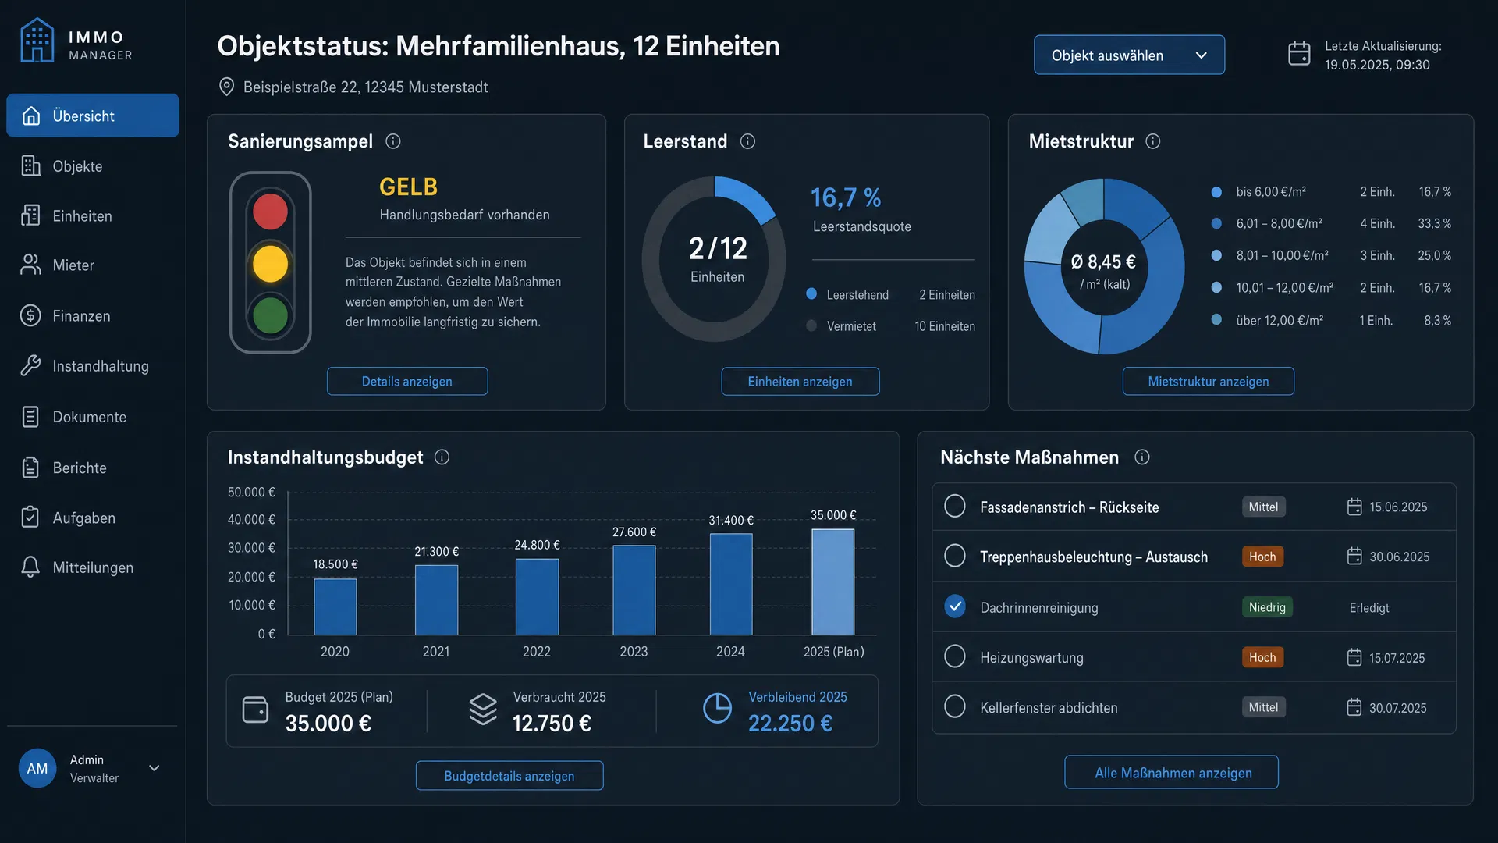Click the house icon of Übersicht

31,116
